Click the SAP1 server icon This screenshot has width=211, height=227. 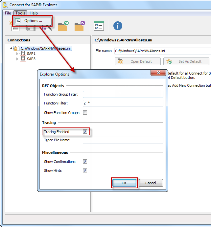click(23, 54)
